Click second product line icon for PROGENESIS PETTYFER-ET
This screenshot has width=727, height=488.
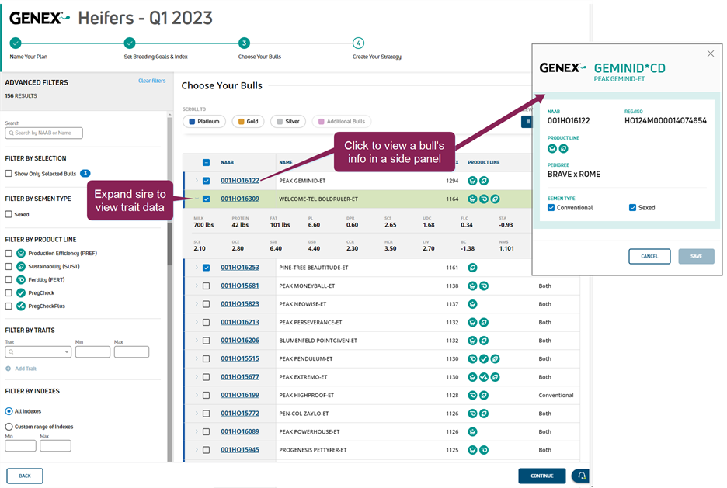tap(484, 450)
